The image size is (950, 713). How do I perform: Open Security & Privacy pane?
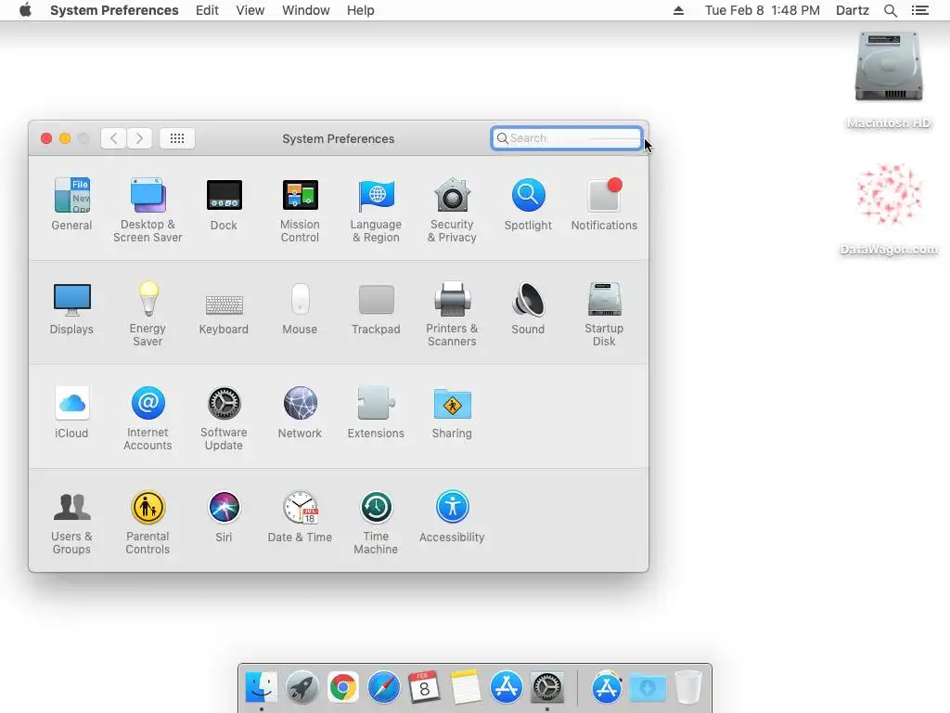click(x=452, y=210)
